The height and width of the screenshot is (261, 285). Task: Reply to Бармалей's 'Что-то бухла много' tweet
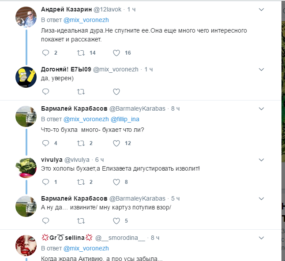(x=45, y=143)
